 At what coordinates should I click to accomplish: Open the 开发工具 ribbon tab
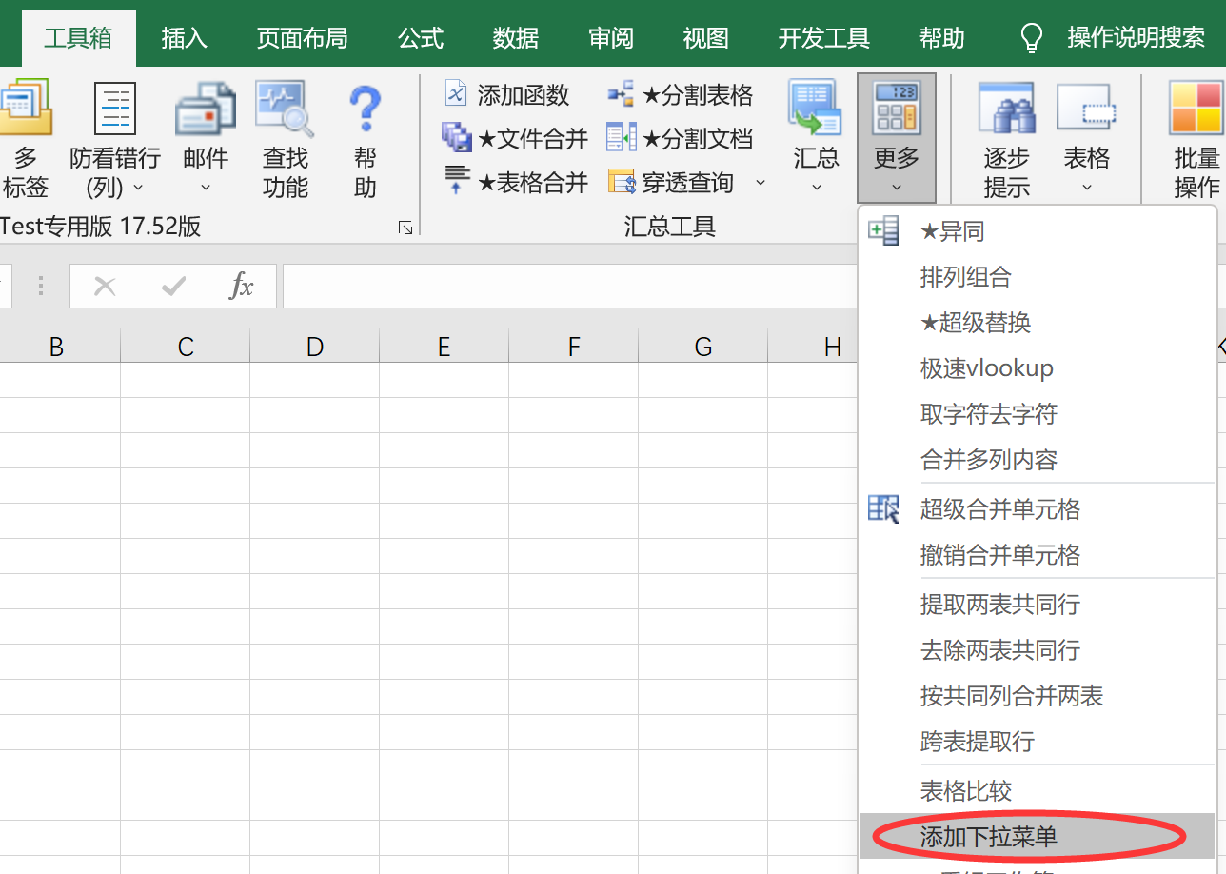[x=823, y=38]
